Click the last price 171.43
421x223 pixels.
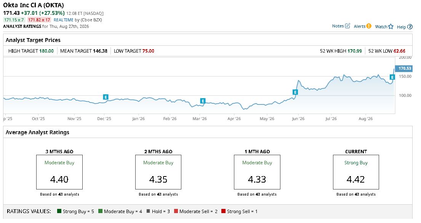tap(11, 13)
